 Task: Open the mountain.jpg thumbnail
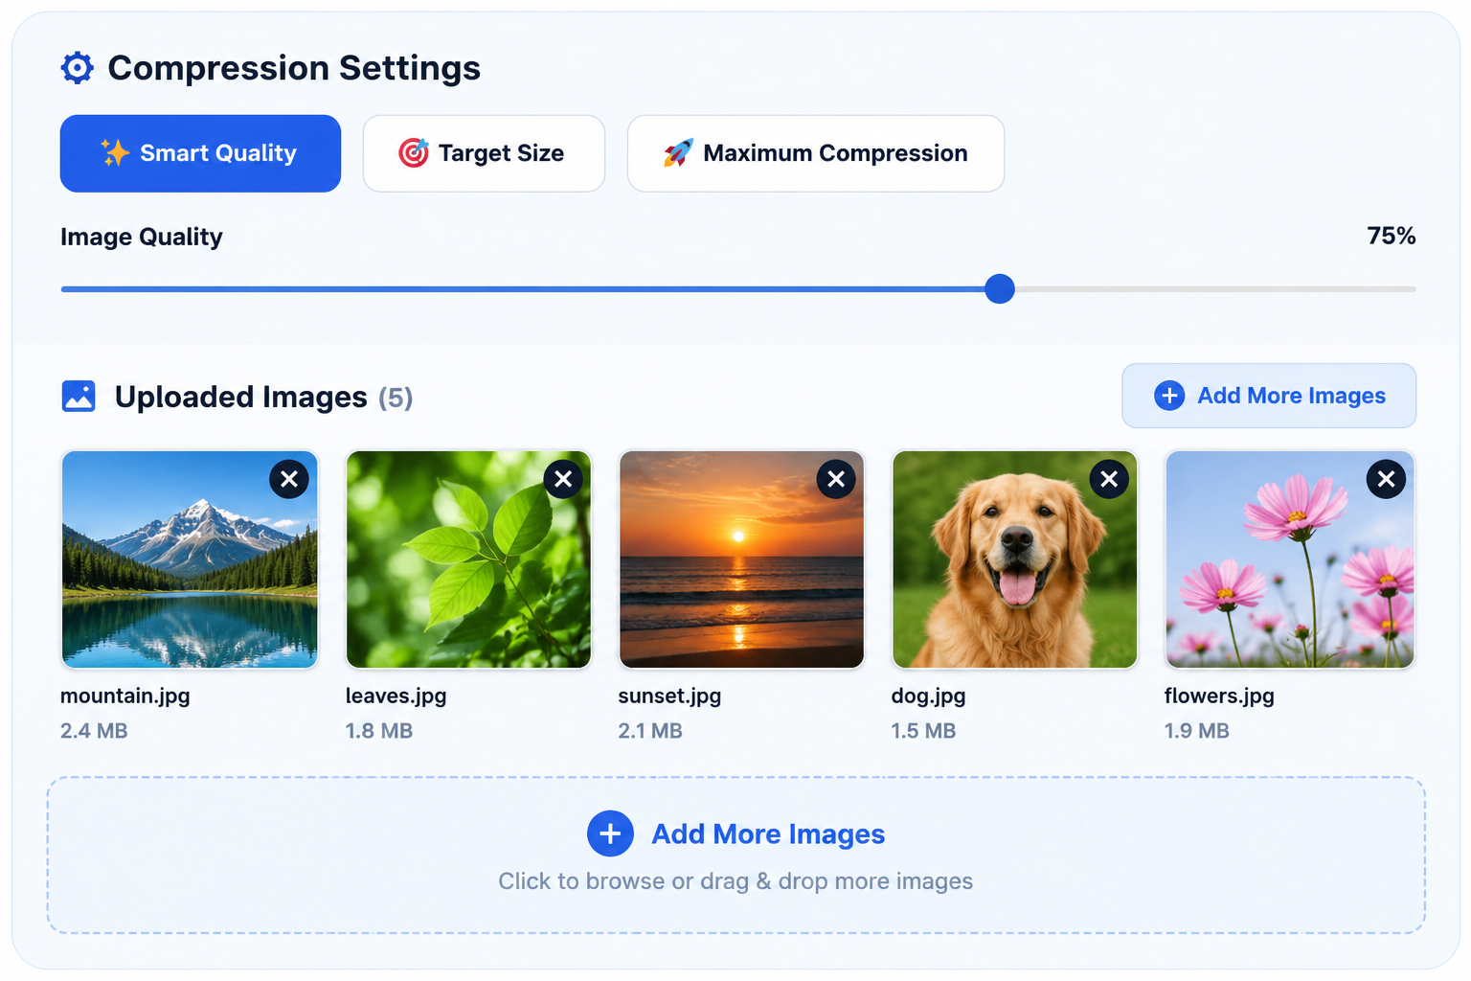tap(190, 559)
